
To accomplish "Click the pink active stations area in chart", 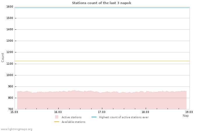I will [102, 100].
